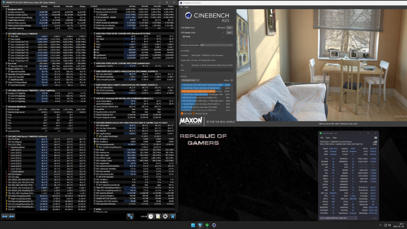407x229 pixels.
Task: Collapse Rendszer: ASUS sensor group
Action: (4, 9)
